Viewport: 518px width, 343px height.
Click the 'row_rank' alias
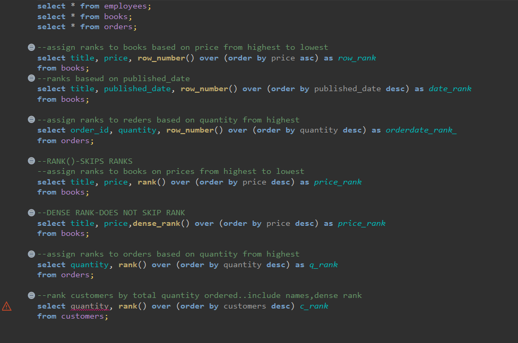click(357, 58)
